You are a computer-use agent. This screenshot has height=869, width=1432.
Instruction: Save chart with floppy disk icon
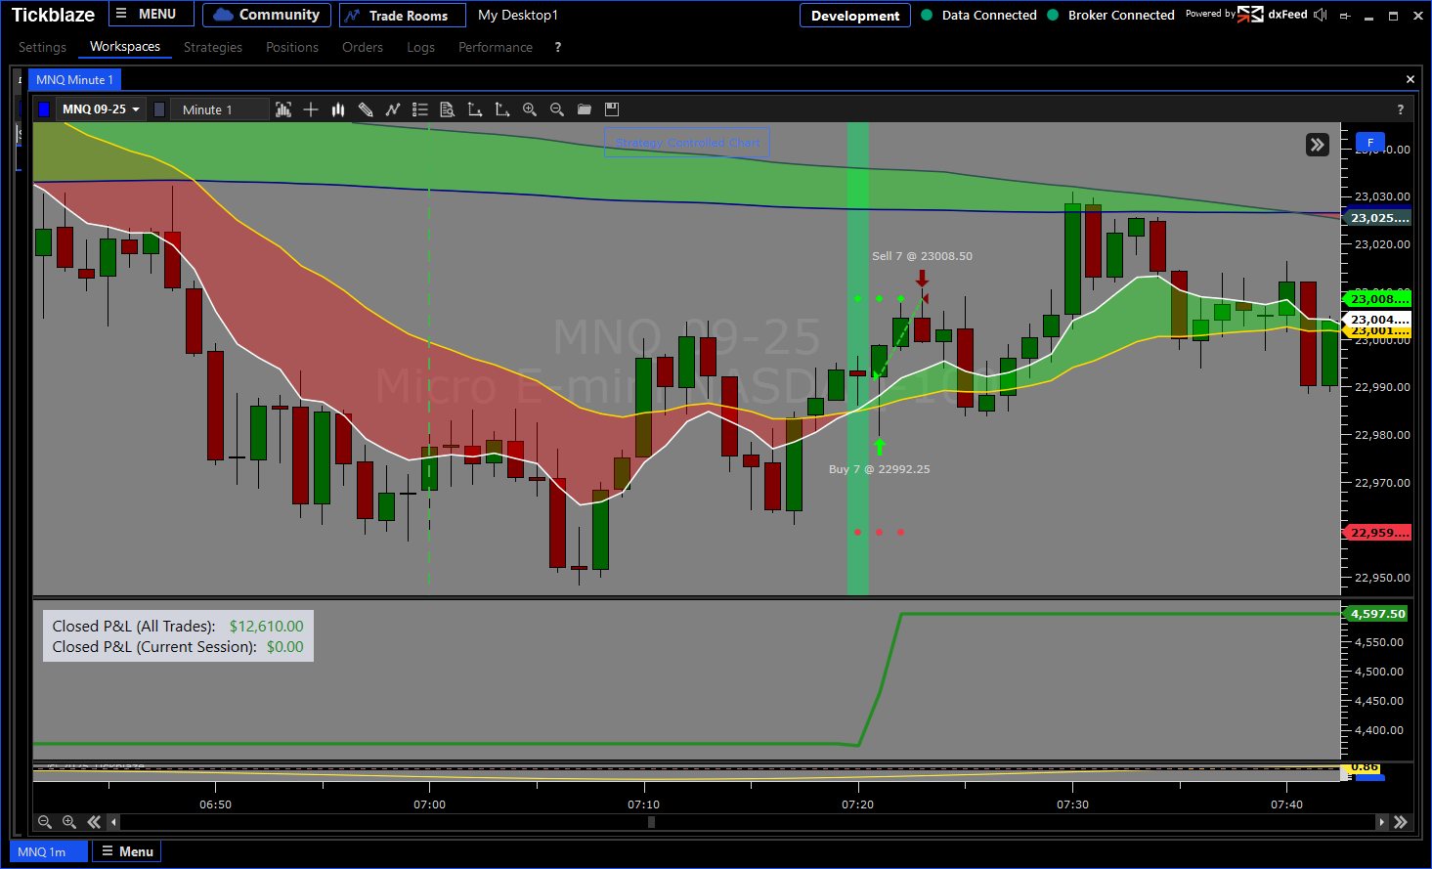pos(612,109)
